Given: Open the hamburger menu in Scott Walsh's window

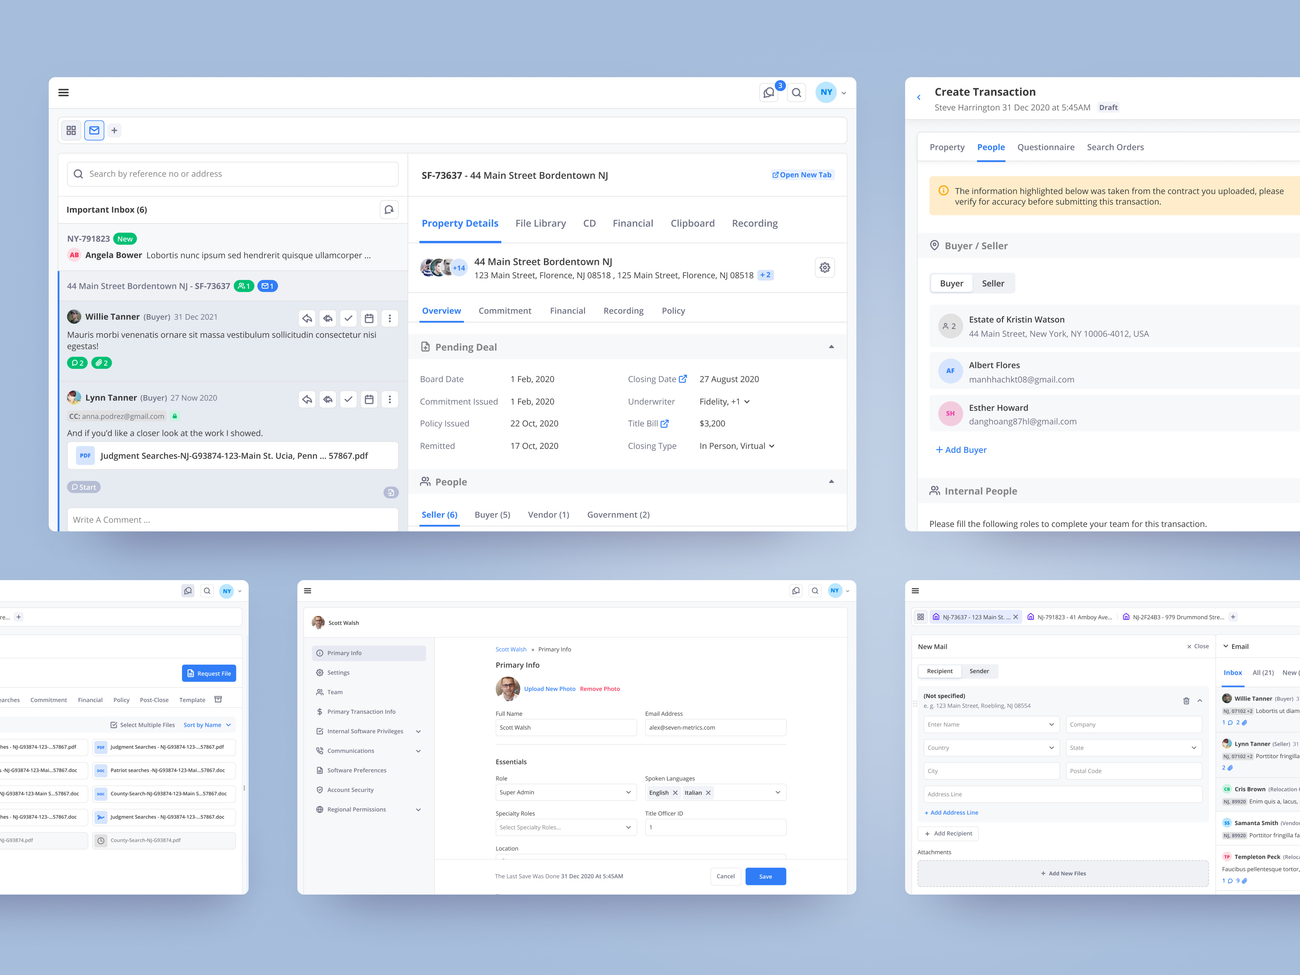Looking at the screenshot, I should [308, 591].
